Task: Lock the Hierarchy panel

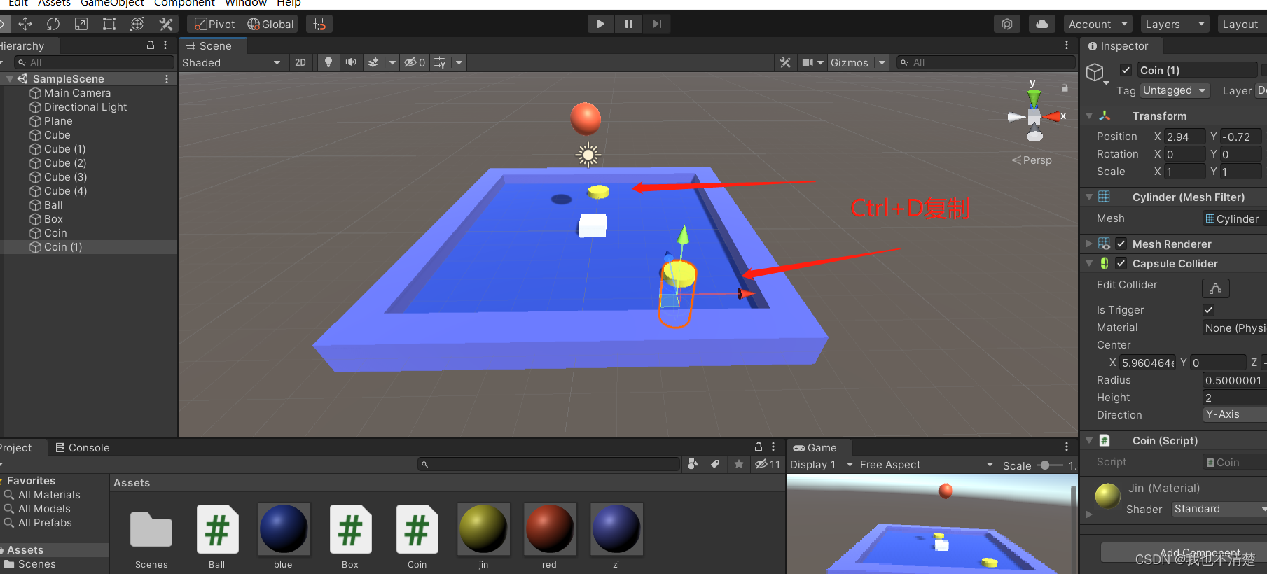Action: click(150, 45)
